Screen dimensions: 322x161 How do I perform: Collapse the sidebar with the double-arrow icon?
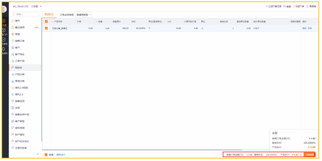click(x=38, y=154)
